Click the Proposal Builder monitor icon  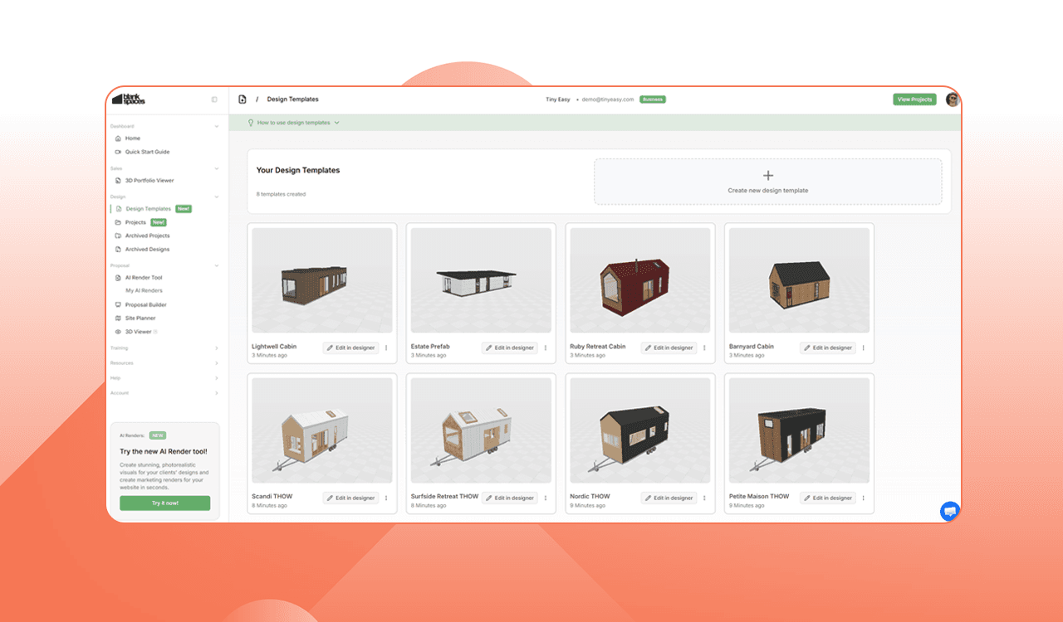[x=118, y=305]
